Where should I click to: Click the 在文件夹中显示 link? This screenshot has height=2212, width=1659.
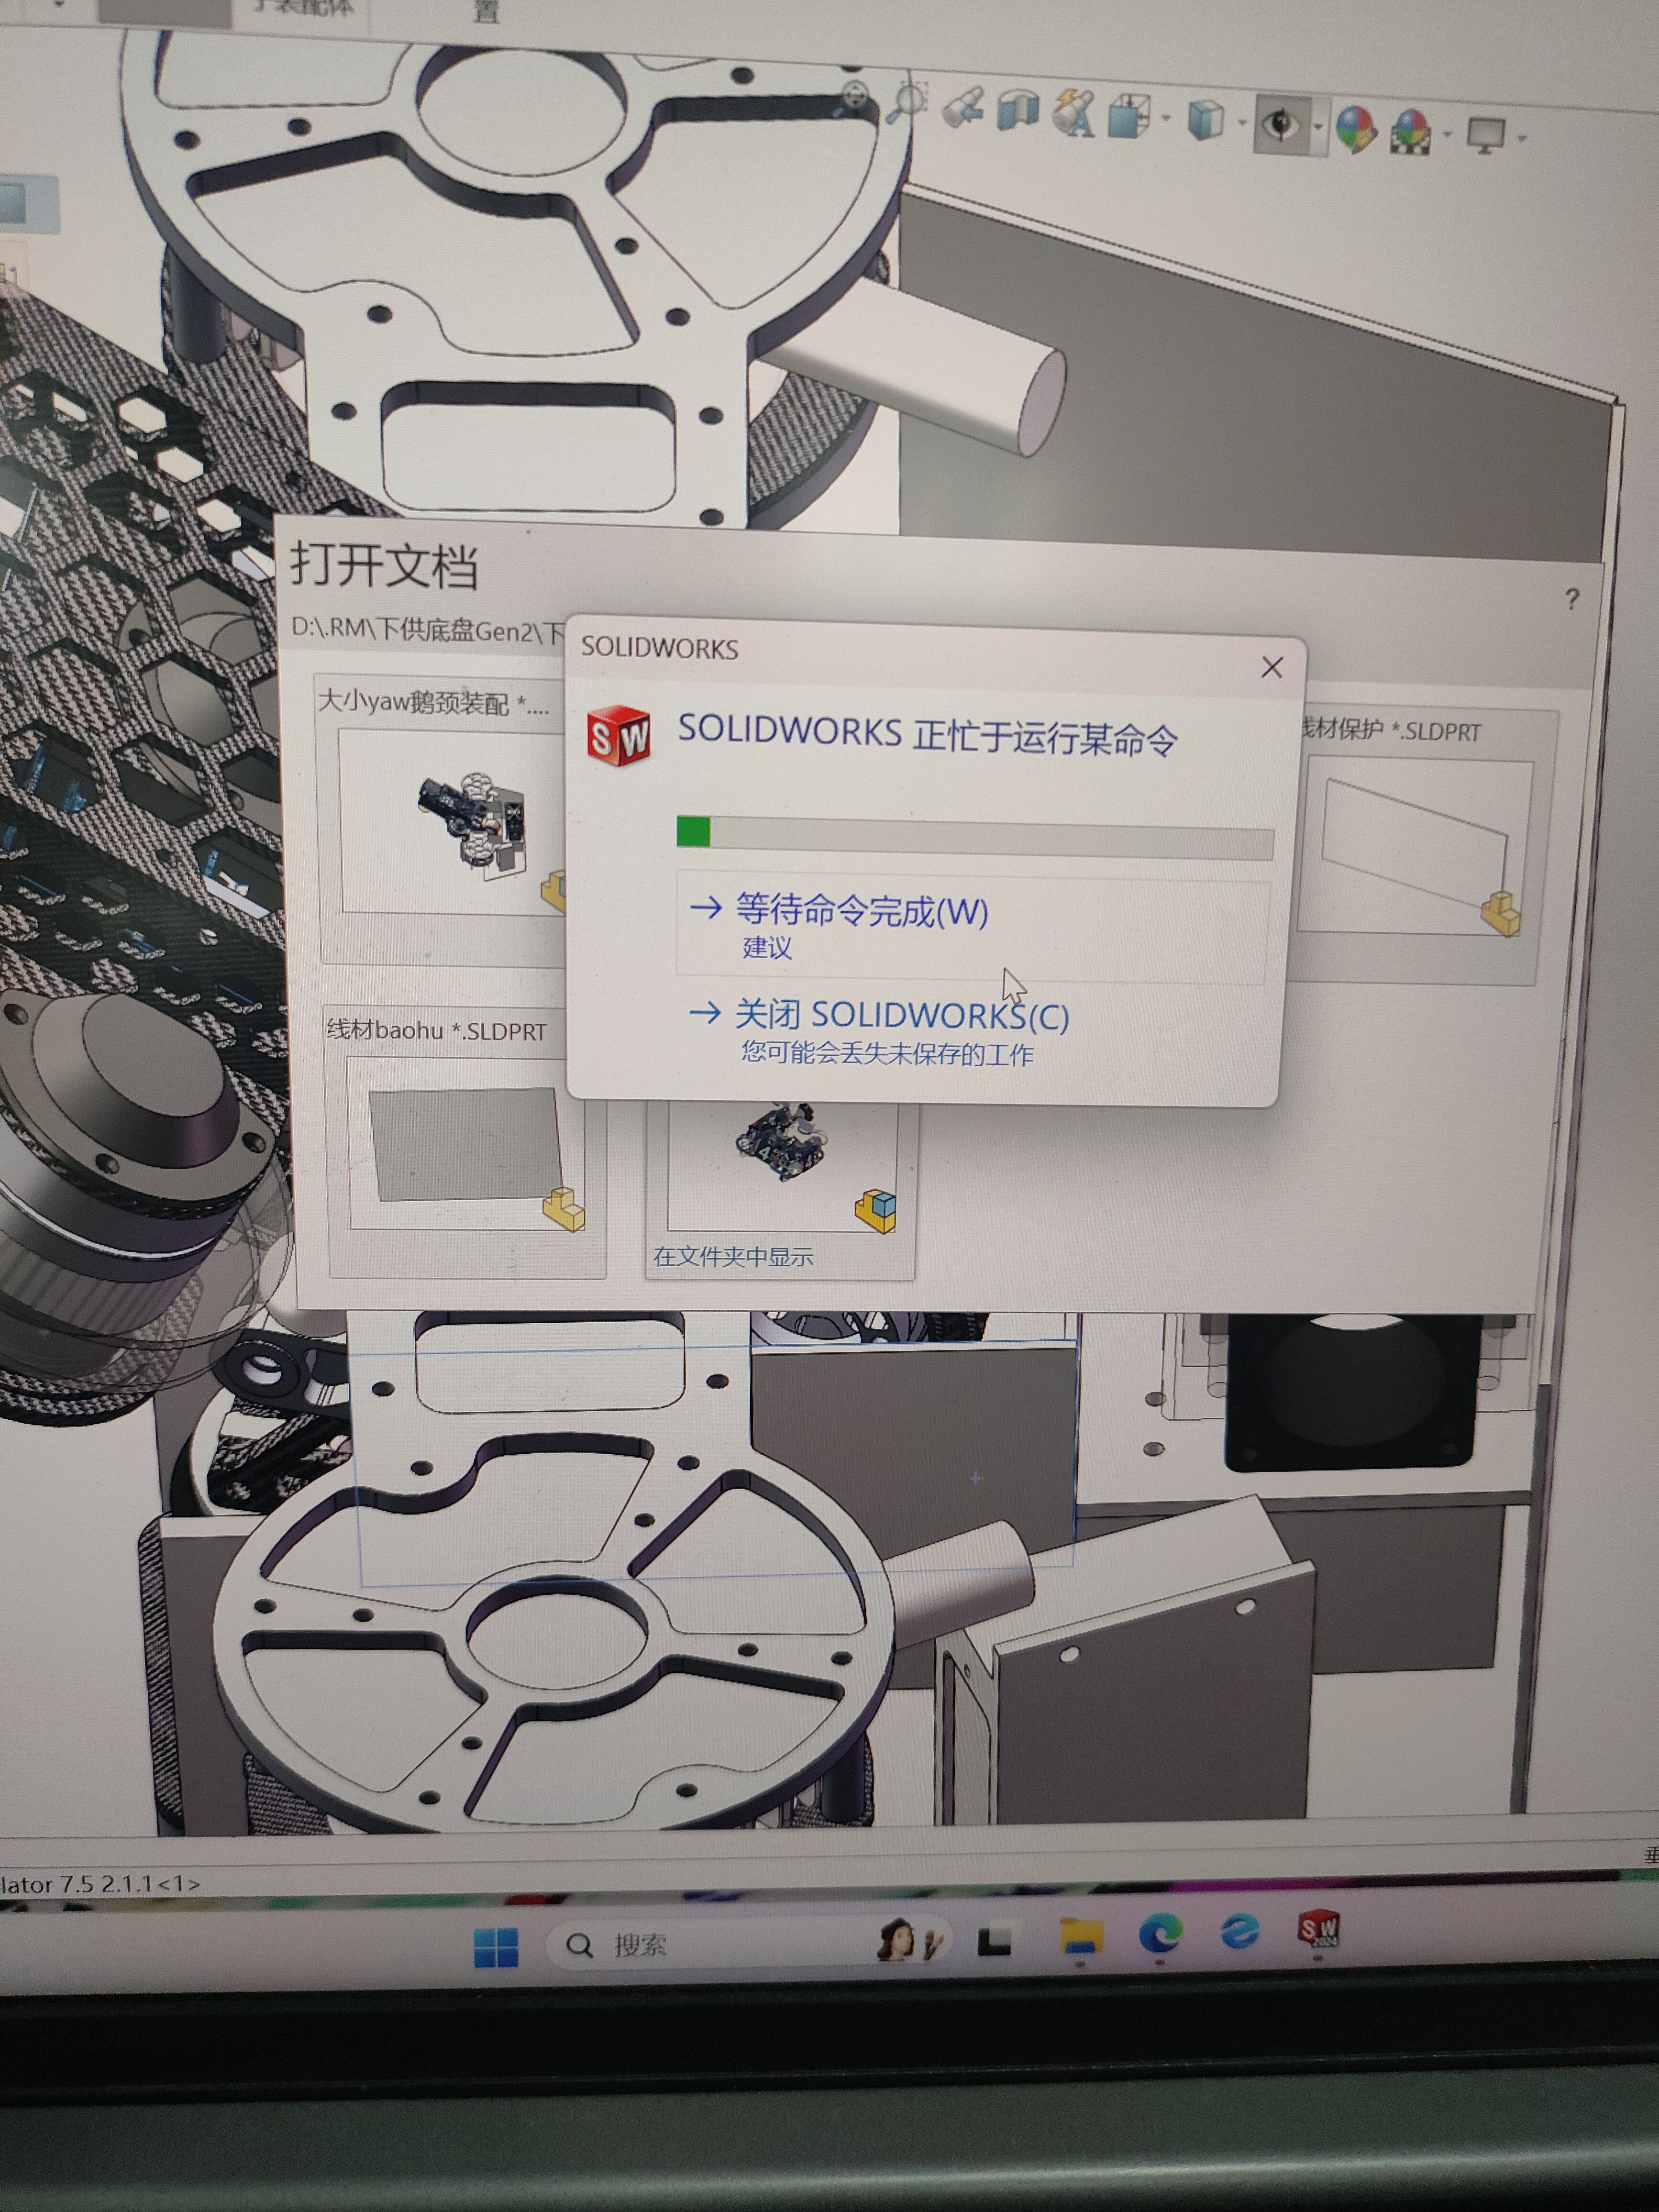[733, 1257]
